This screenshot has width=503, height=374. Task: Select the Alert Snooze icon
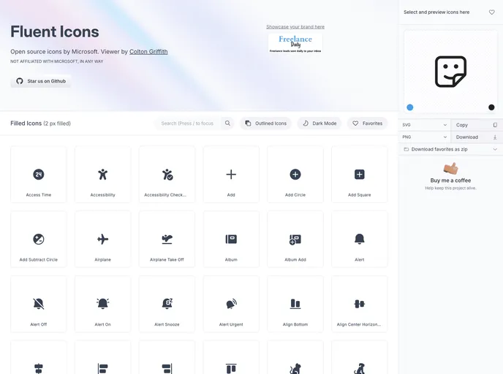point(167,304)
